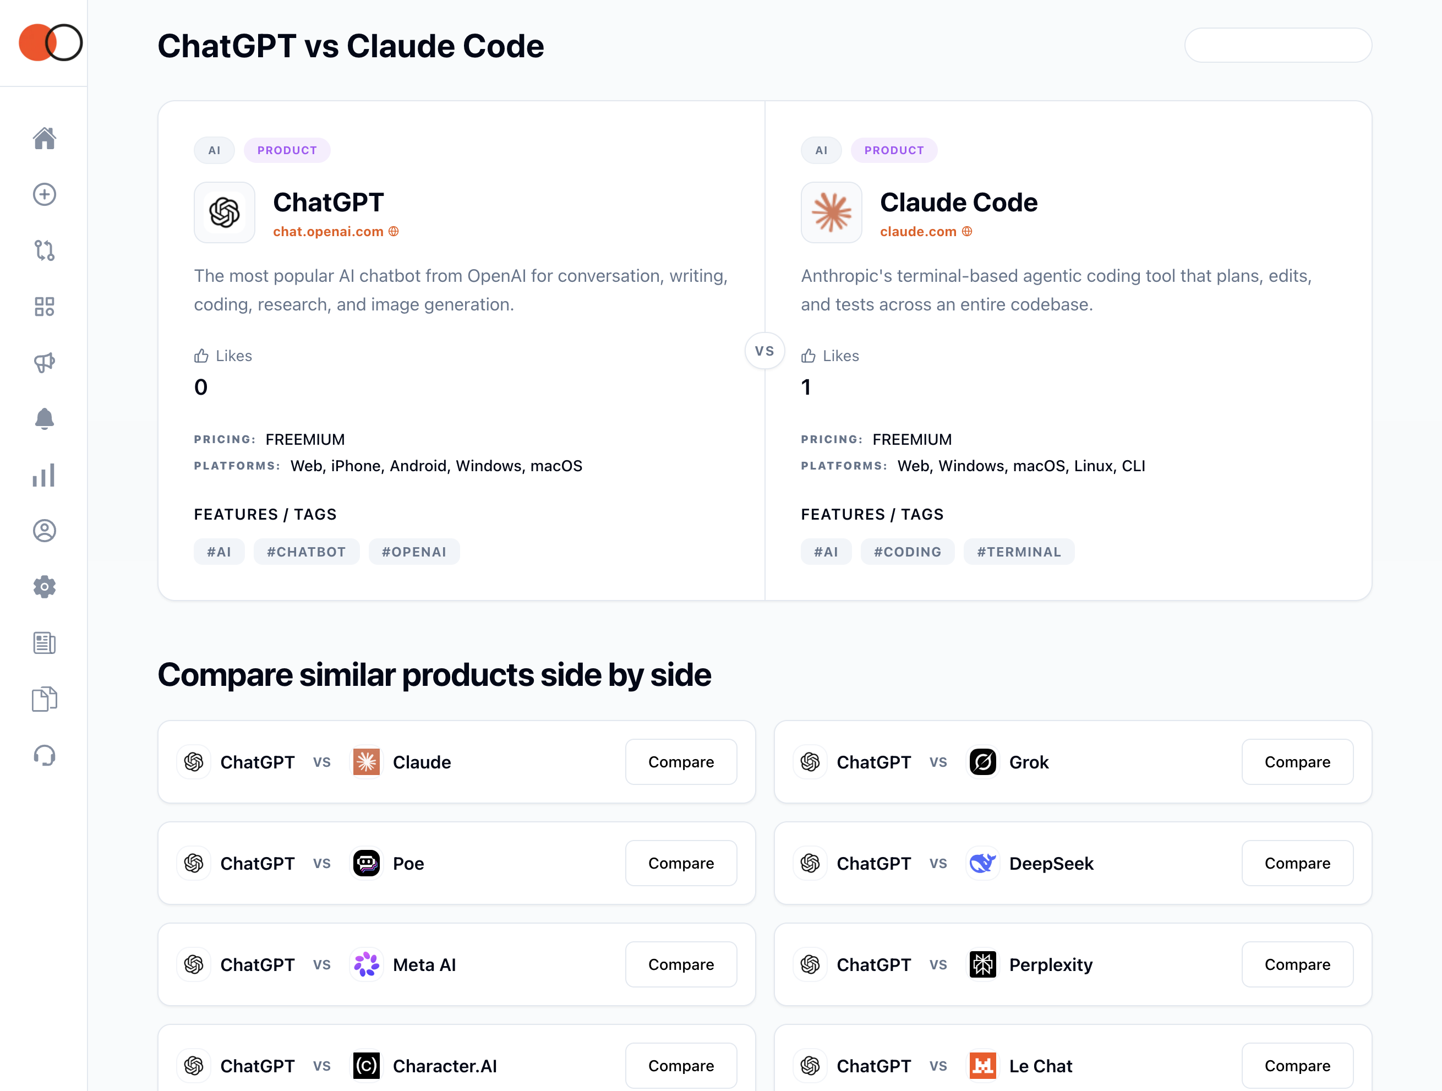Click the megaphone sidebar icon

(45, 363)
